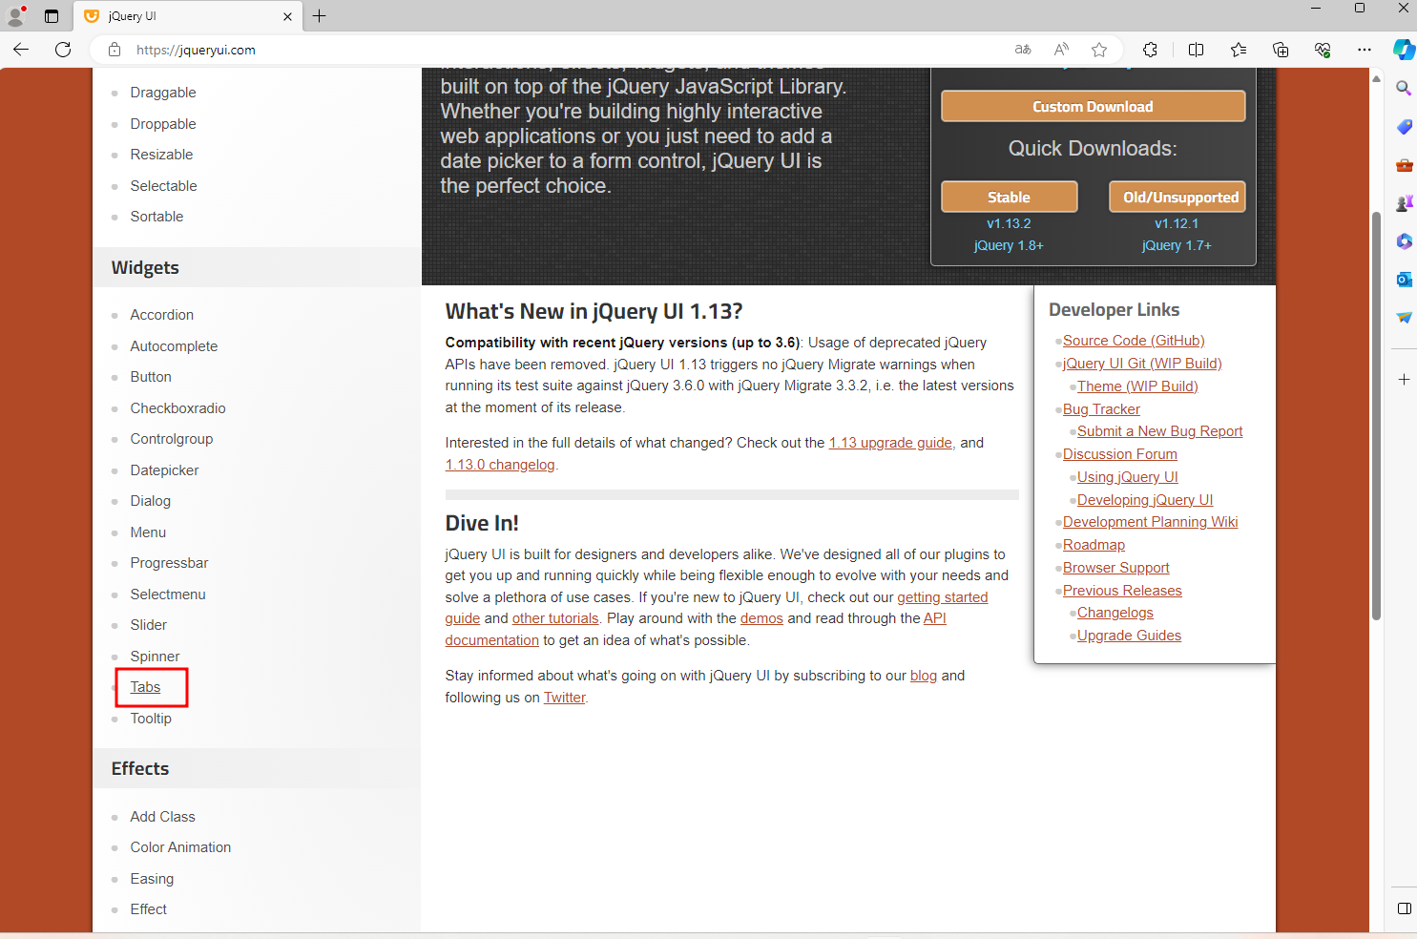Open the tab actions menu icon
1417x939 pixels.
tap(52, 16)
